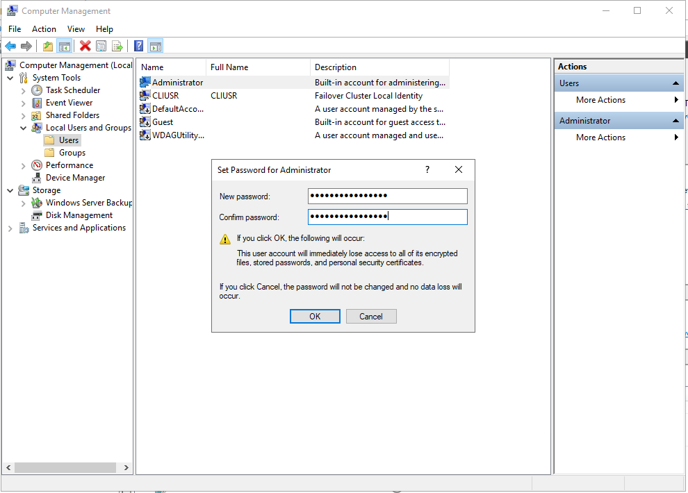Click the dialog's question mark help button
688x493 pixels.
pos(427,169)
